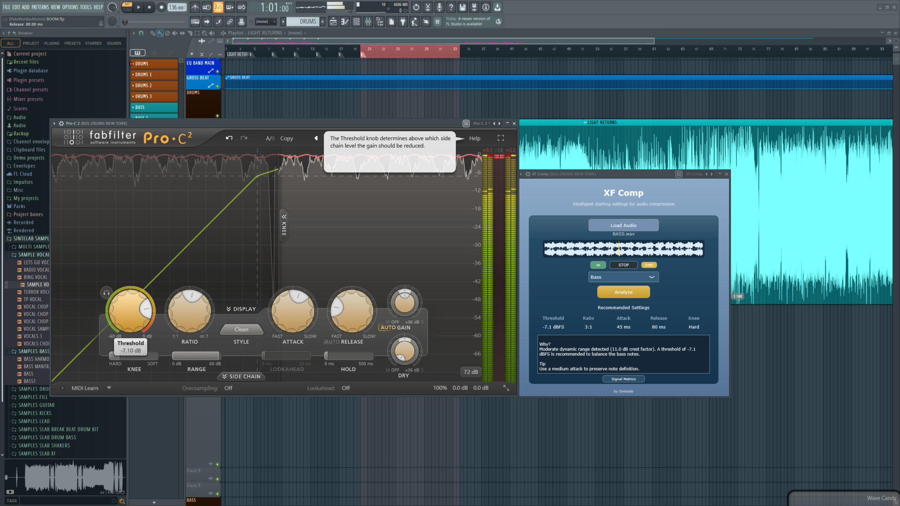The height and width of the screenshot is (506, 900).
Task: Open the mixer view icon
Action: pyautogui.click(x=368, y=22)
